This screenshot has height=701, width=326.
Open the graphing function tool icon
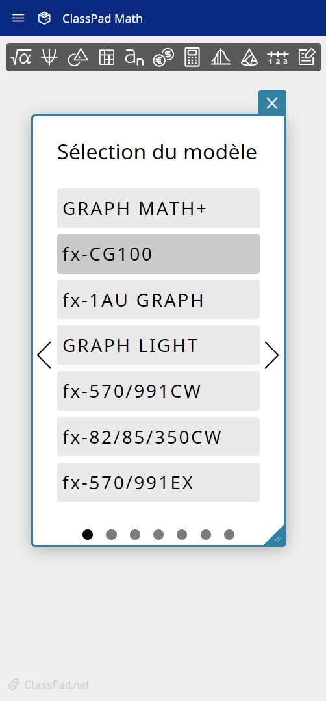pos(49,57)
